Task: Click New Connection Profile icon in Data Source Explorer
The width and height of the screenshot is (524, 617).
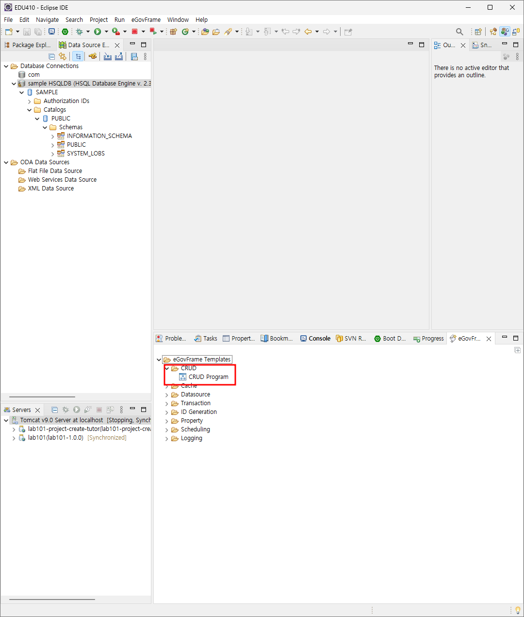Action: [93, 56]
